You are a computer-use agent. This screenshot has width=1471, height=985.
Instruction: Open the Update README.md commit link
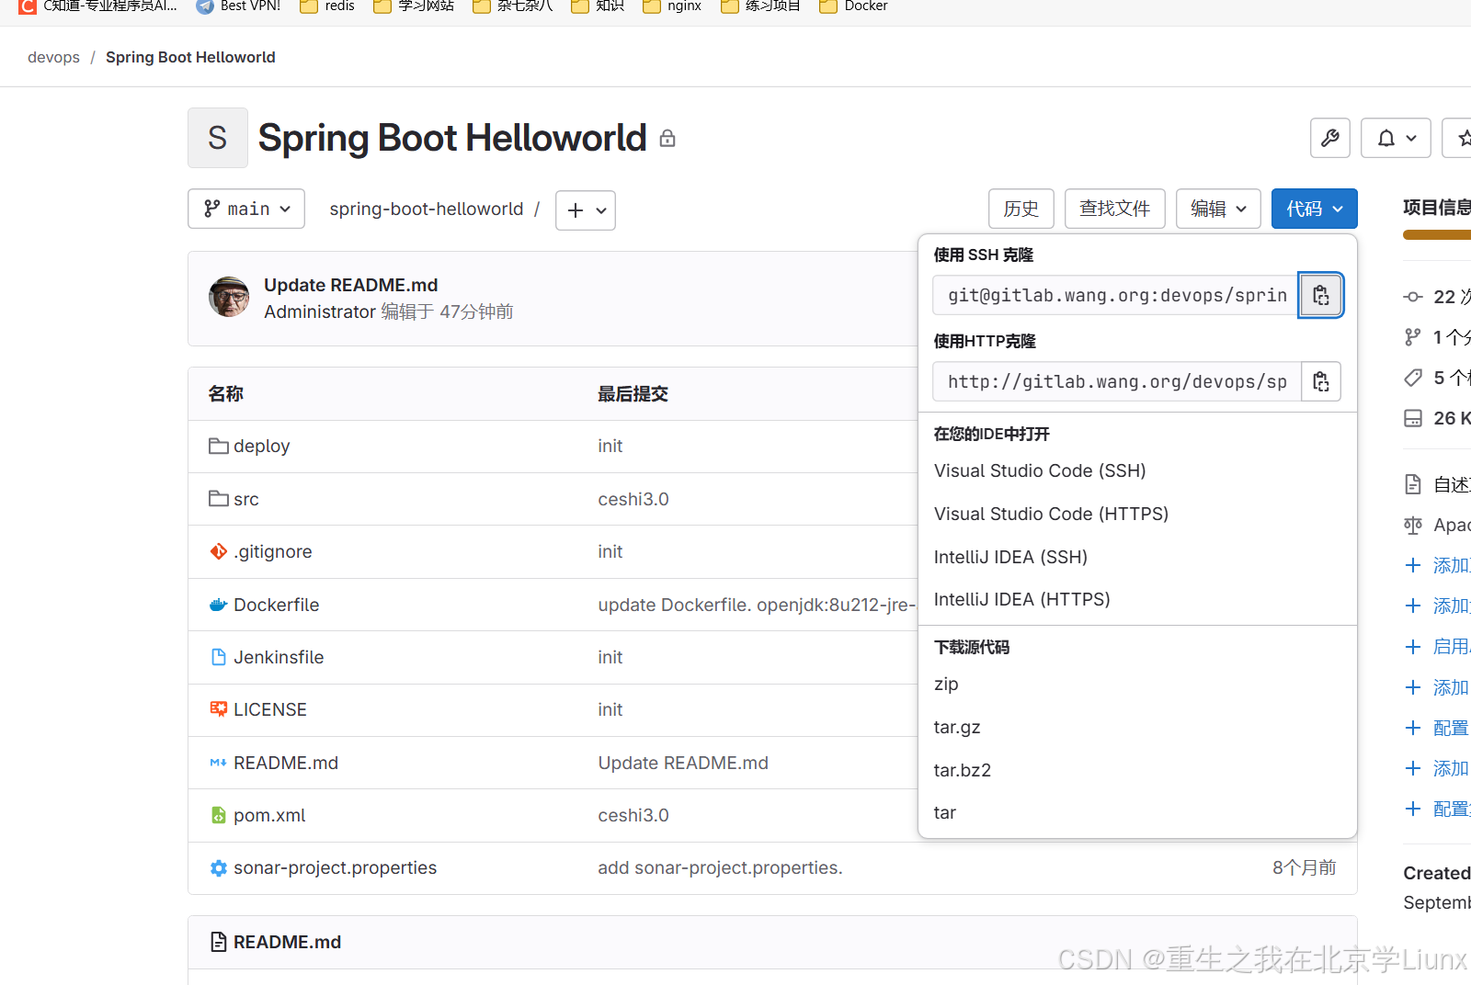pyautogui.click(x=350, y=285)
